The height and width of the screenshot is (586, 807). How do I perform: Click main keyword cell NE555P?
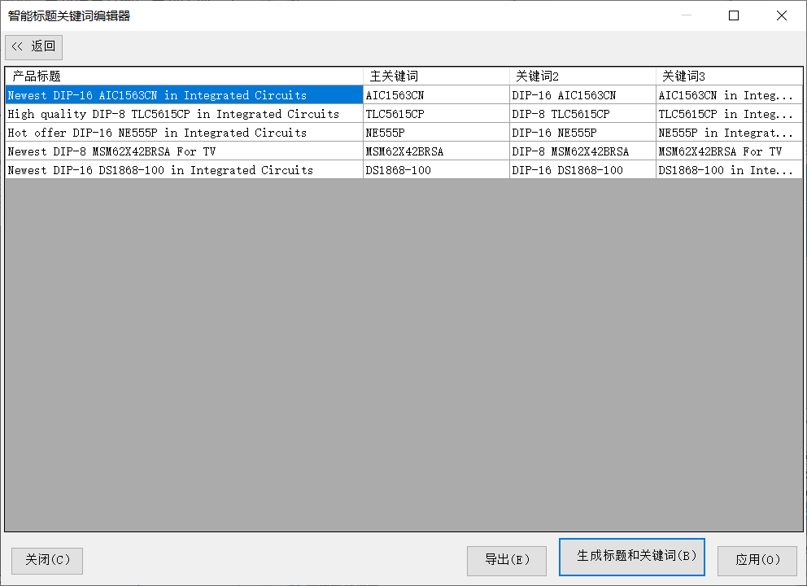pyautogui.click(x=436, y=133)
